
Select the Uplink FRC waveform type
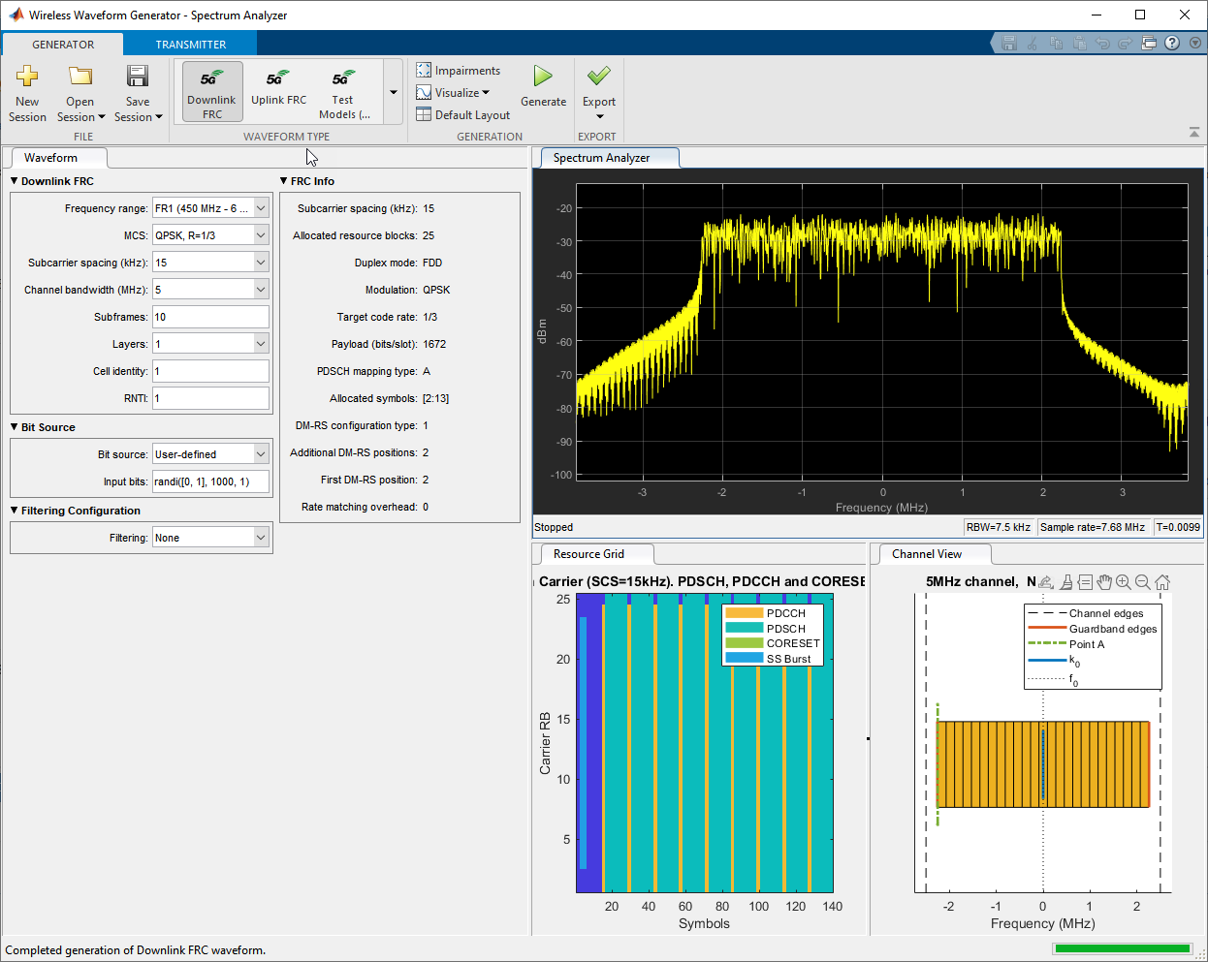[278, 88]
